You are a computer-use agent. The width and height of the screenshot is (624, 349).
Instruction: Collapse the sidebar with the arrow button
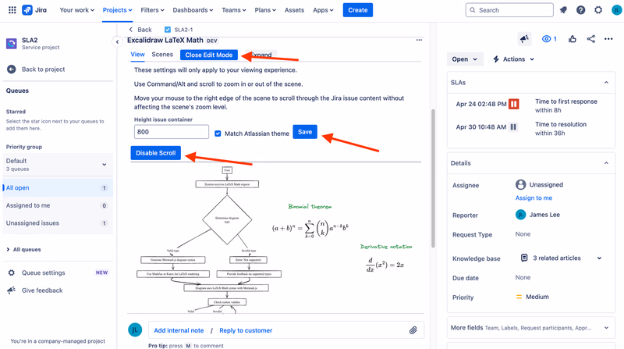tap(117, 41)
